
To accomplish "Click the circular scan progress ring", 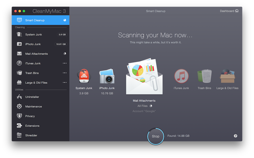I will point(156,136).
